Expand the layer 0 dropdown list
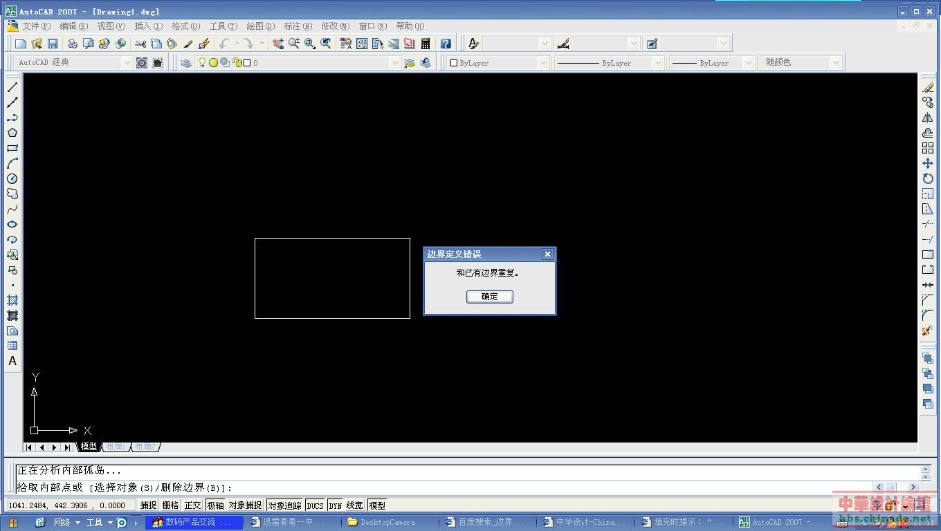The image size is (941, 531). pyautogui.click(x=396, y=62)
